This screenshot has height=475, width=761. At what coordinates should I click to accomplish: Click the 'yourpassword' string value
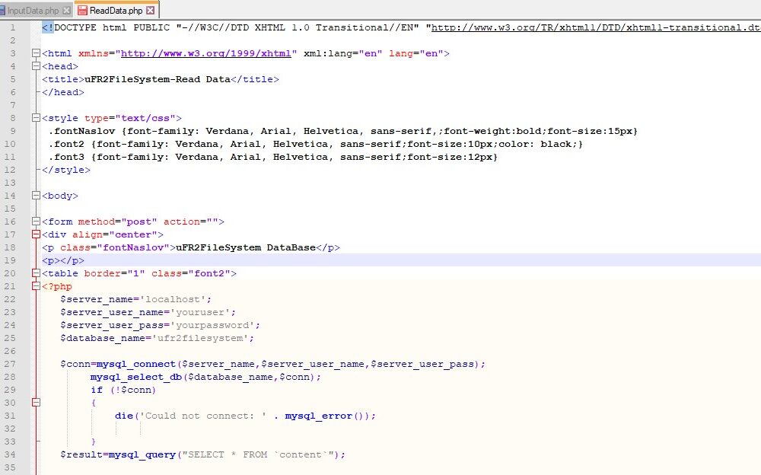pyautogui.click(x=212, y=325)
